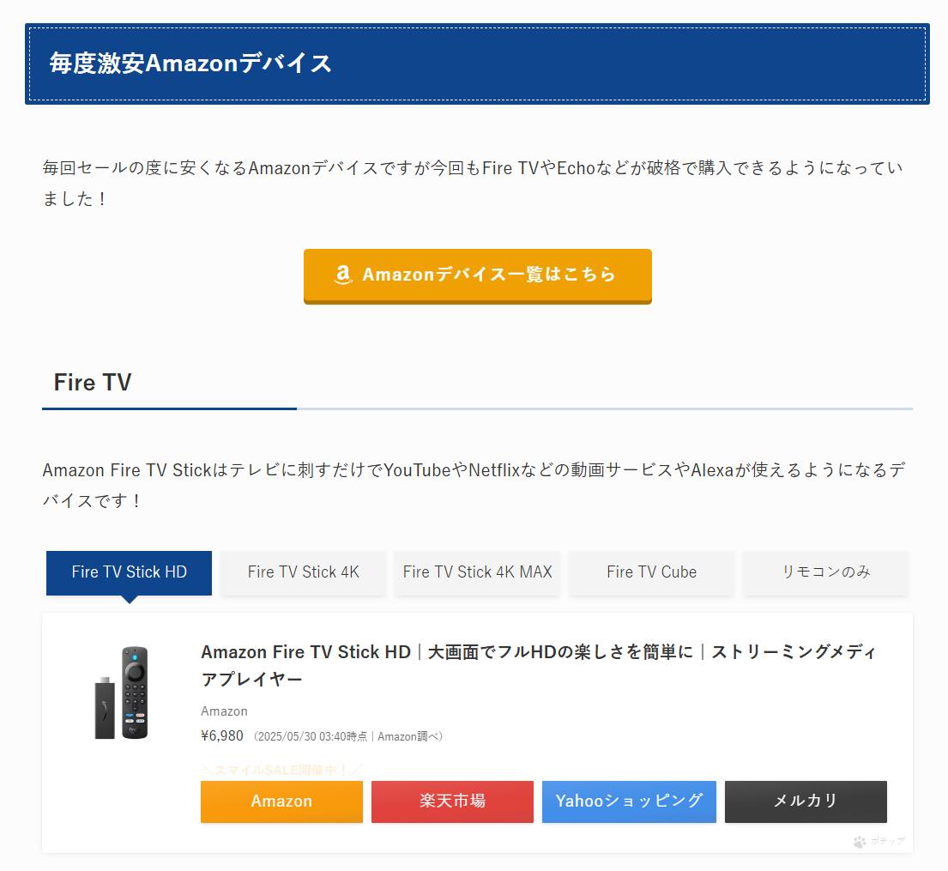Open the Fire TV Cube tab
948x871 pixels.
651,572
